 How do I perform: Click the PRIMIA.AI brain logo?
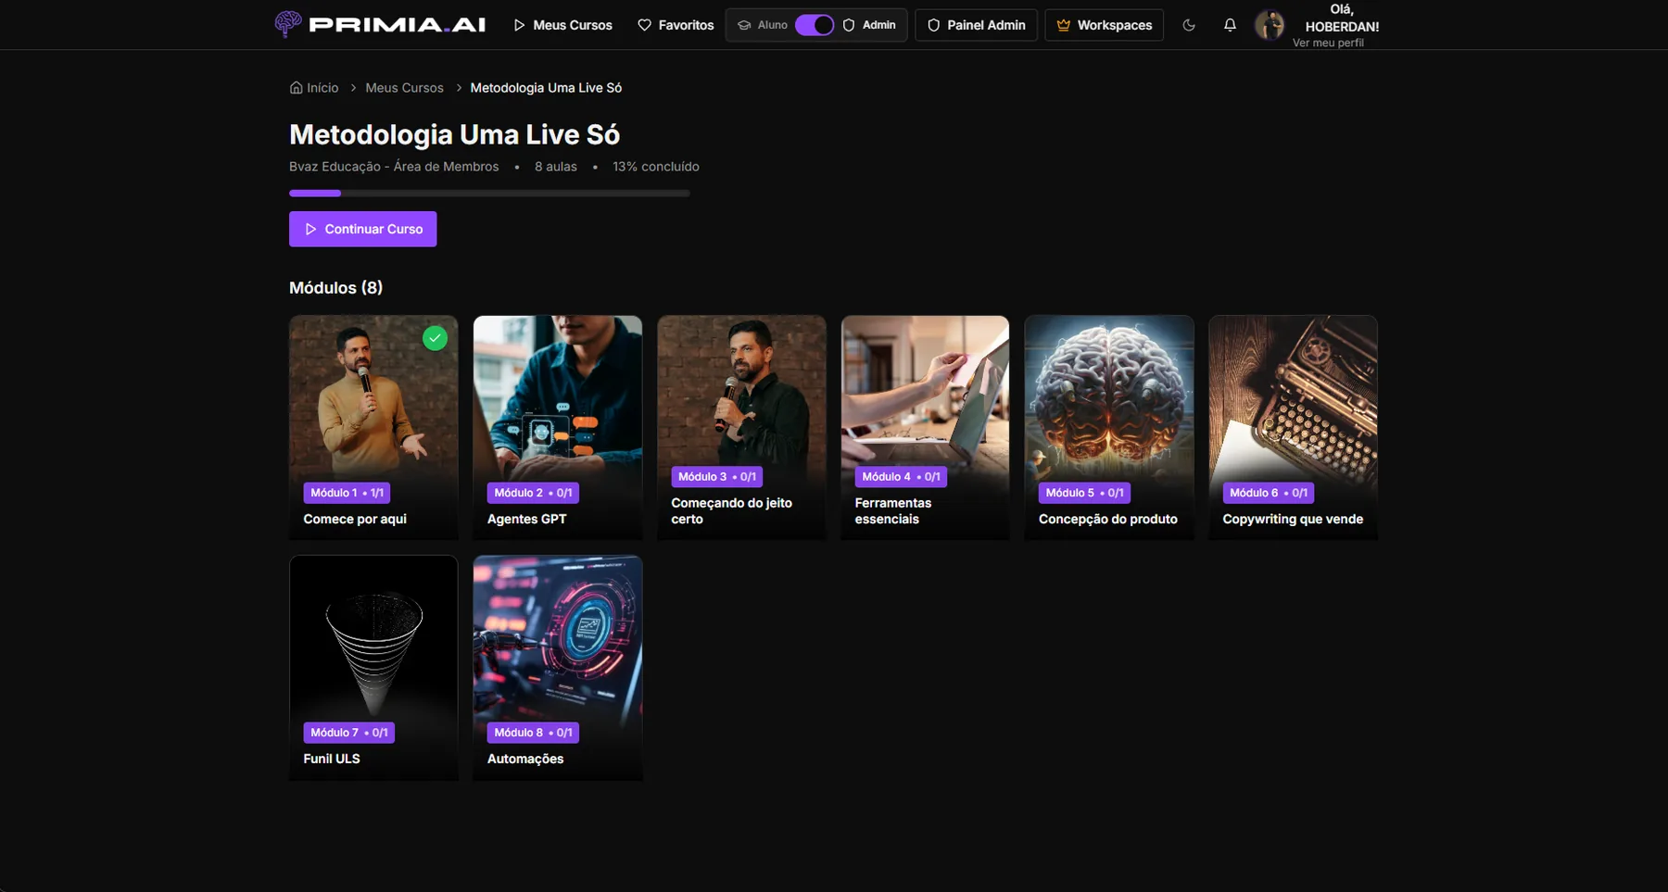coord(288,24)
